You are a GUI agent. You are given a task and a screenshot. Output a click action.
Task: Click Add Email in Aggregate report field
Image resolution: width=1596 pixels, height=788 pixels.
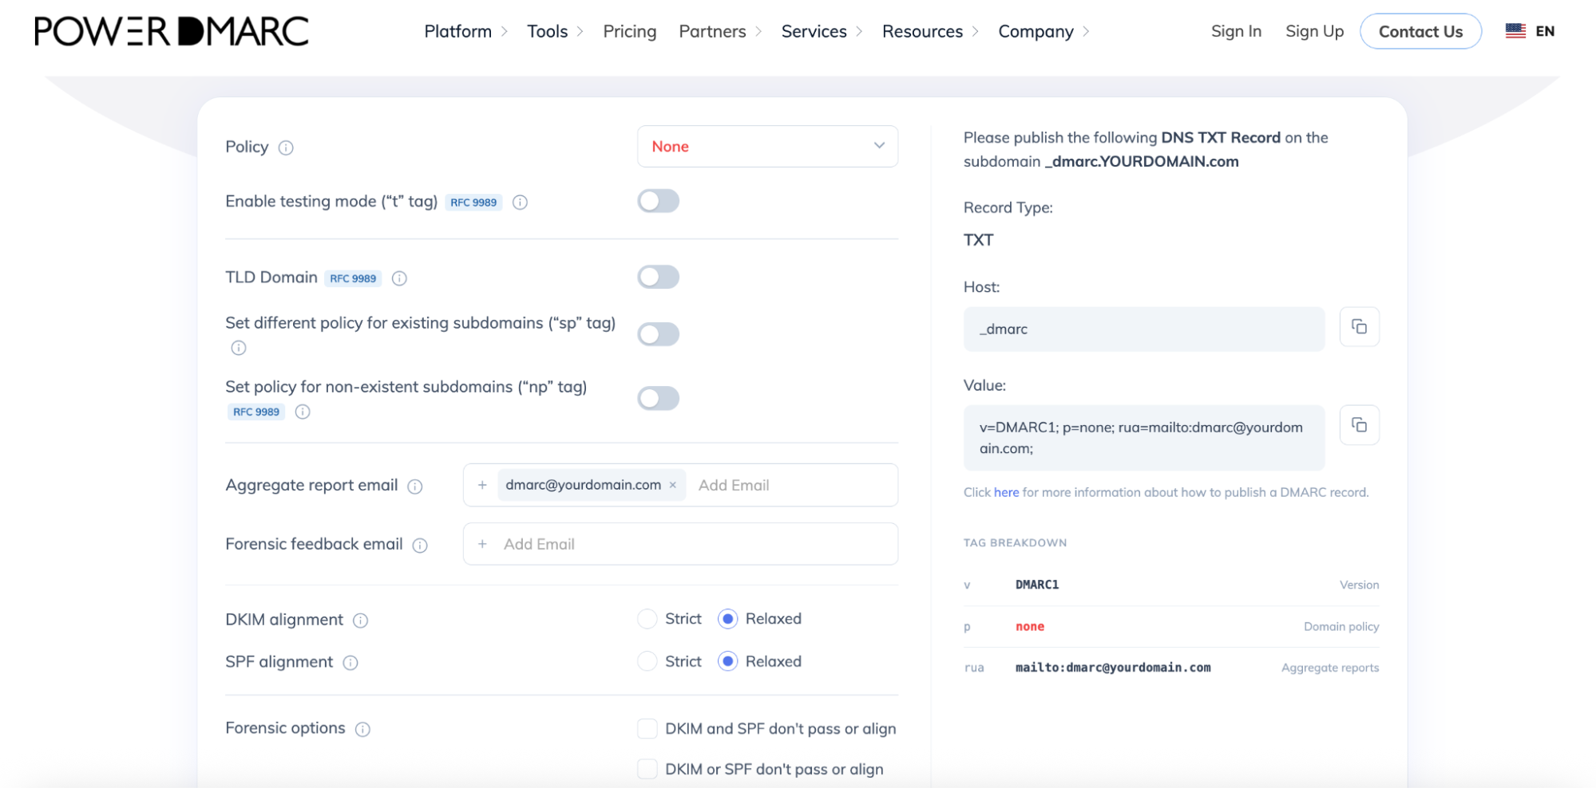coord(734,485)
